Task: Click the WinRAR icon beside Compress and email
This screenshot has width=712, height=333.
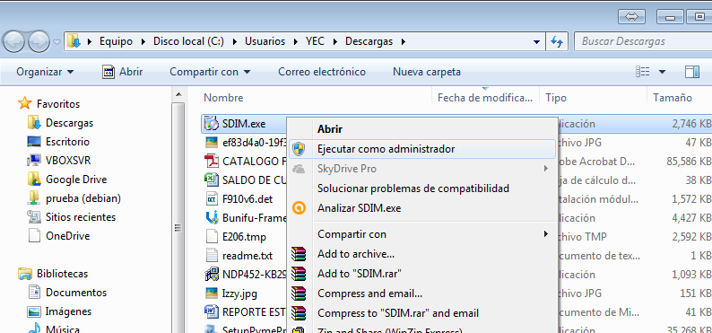Action: click(299, 293)
